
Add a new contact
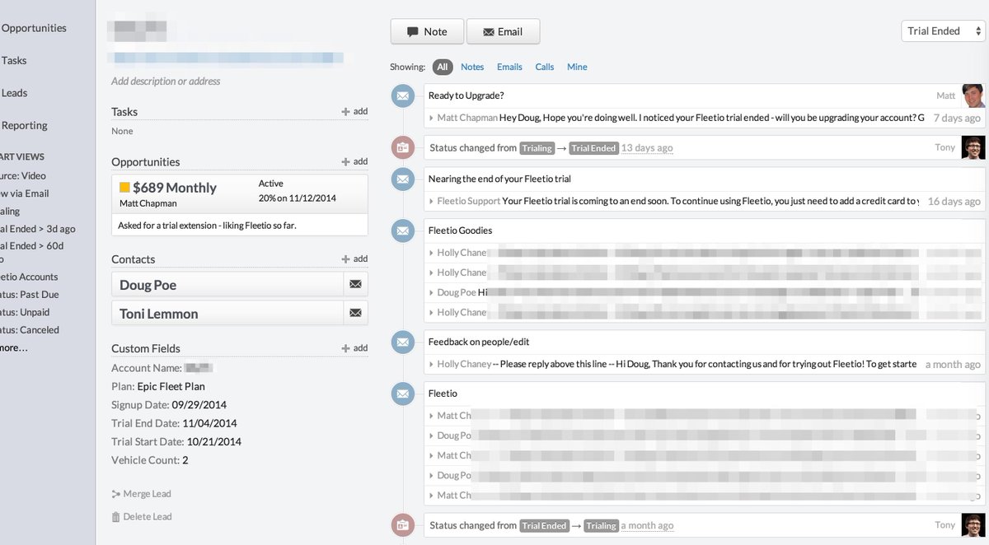point(354,259)
